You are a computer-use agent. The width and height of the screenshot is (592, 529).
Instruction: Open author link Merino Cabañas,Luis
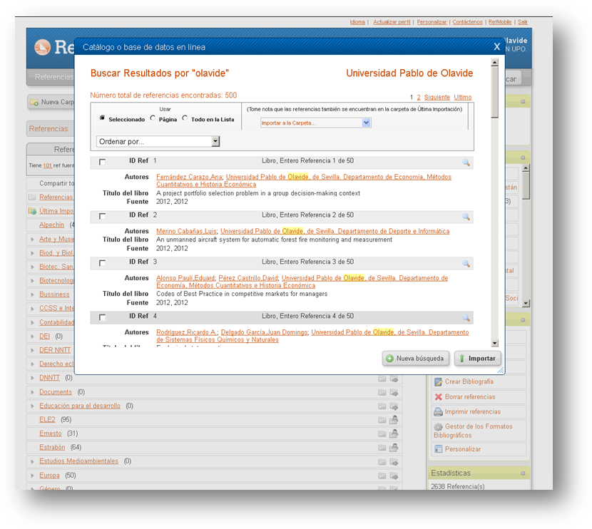186,231
